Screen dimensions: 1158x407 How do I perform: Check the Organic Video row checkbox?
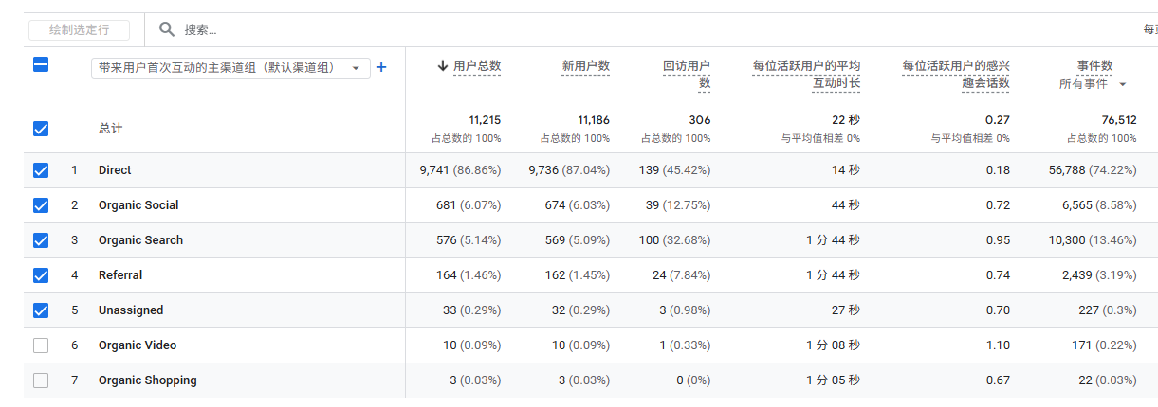click(x=41, y=345)
